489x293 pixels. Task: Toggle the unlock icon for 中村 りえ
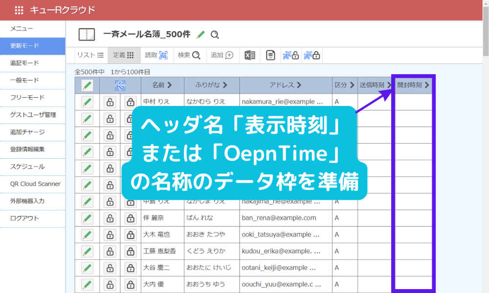pyautogui.click(x=110, y=102)
